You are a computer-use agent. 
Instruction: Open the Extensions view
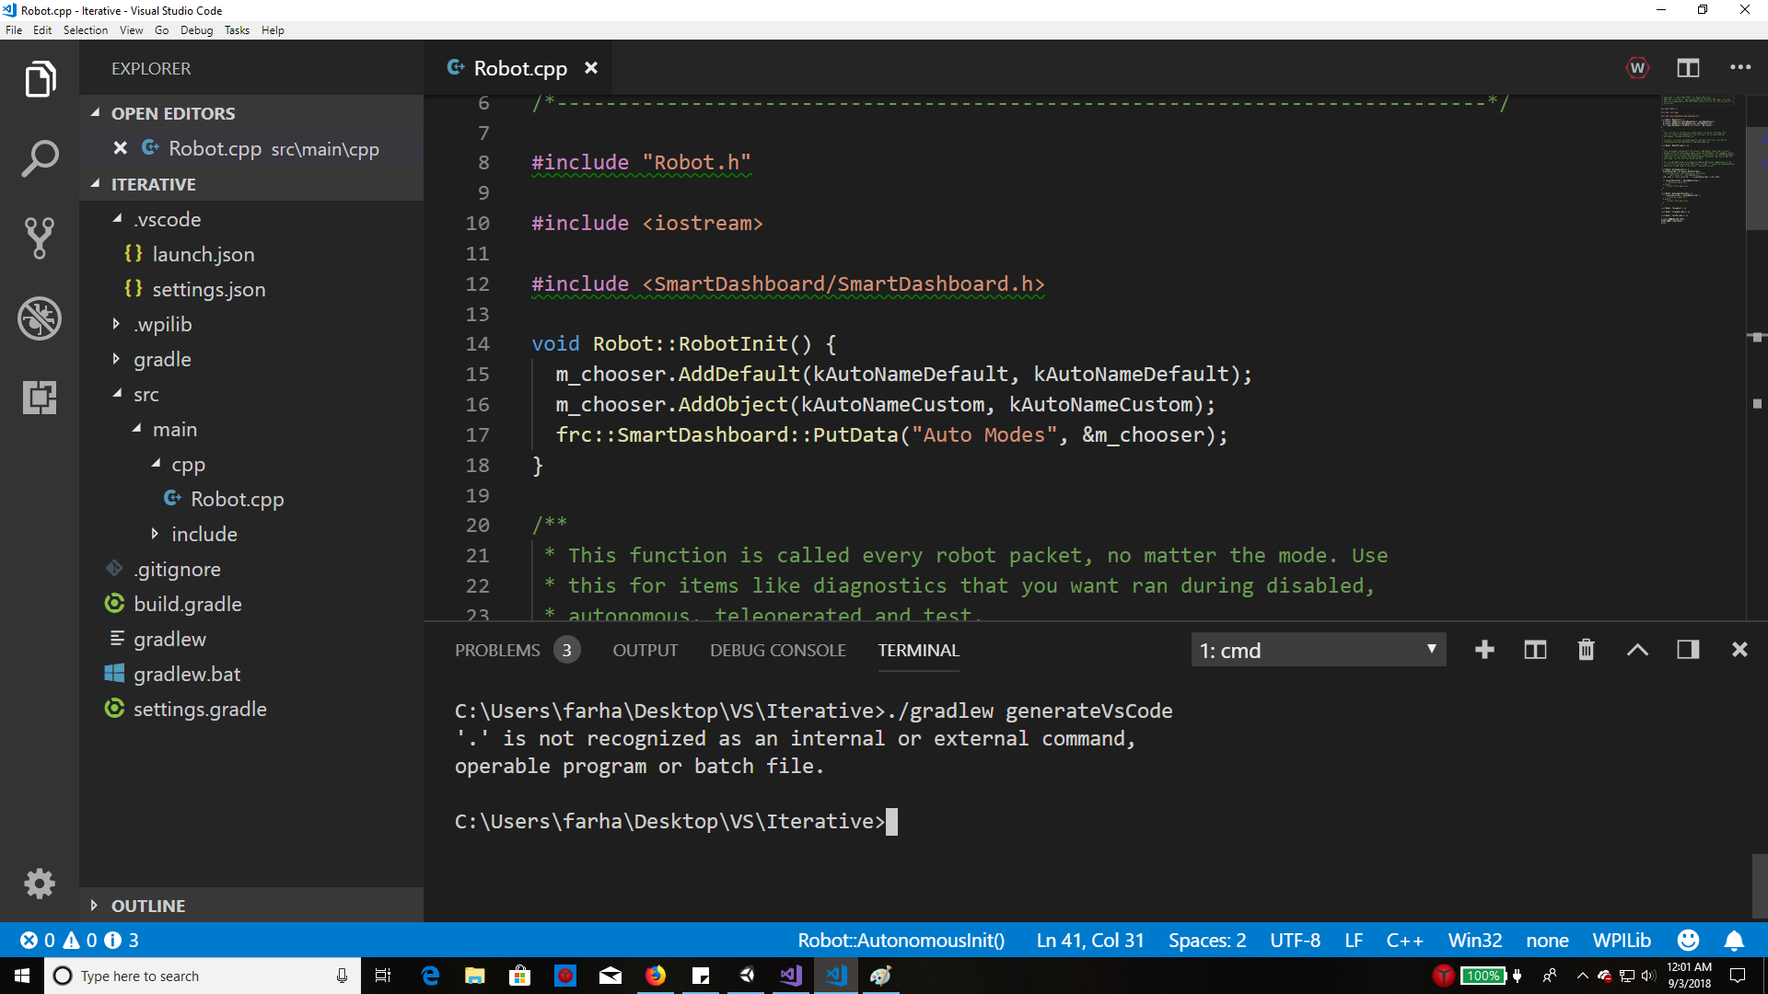point(40,398)
